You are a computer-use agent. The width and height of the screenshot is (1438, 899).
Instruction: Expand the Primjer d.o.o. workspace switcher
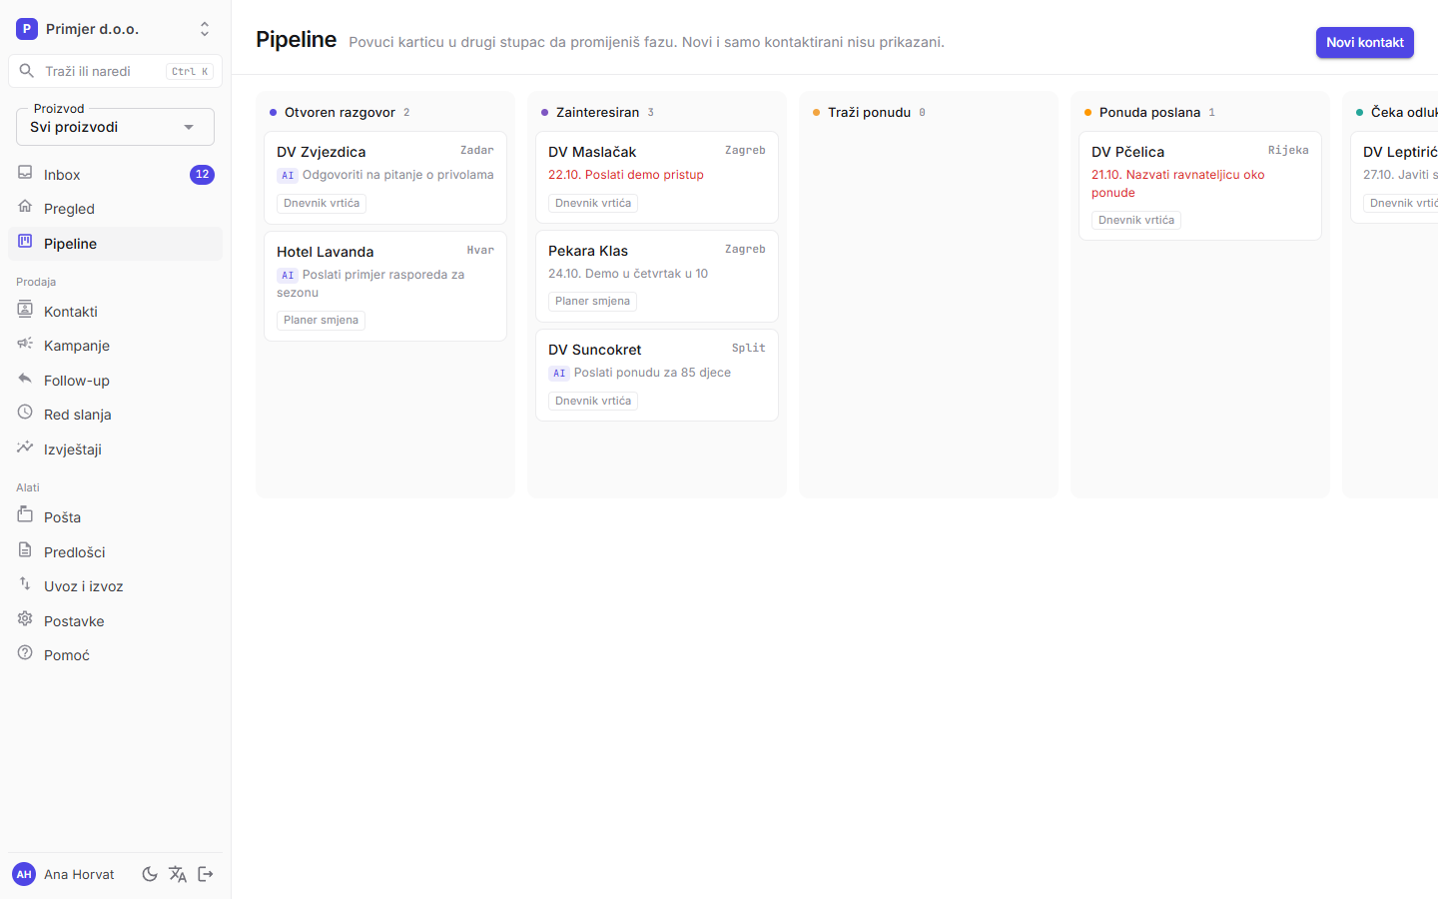115,29
